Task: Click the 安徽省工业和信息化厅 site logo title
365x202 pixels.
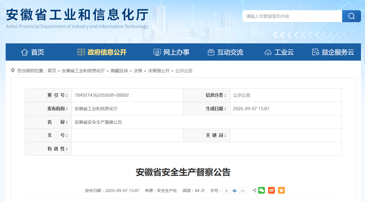Action: click(78, 15)
